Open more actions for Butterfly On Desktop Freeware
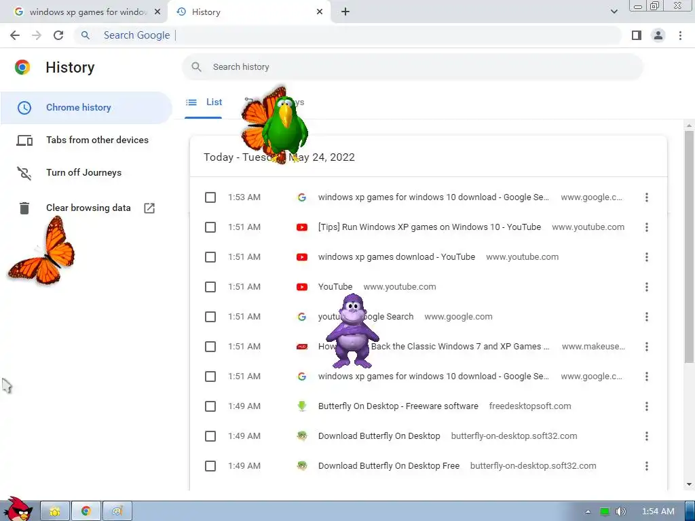 647,406
